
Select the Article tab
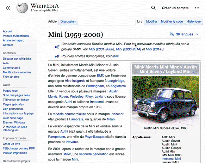coord(52,21)
